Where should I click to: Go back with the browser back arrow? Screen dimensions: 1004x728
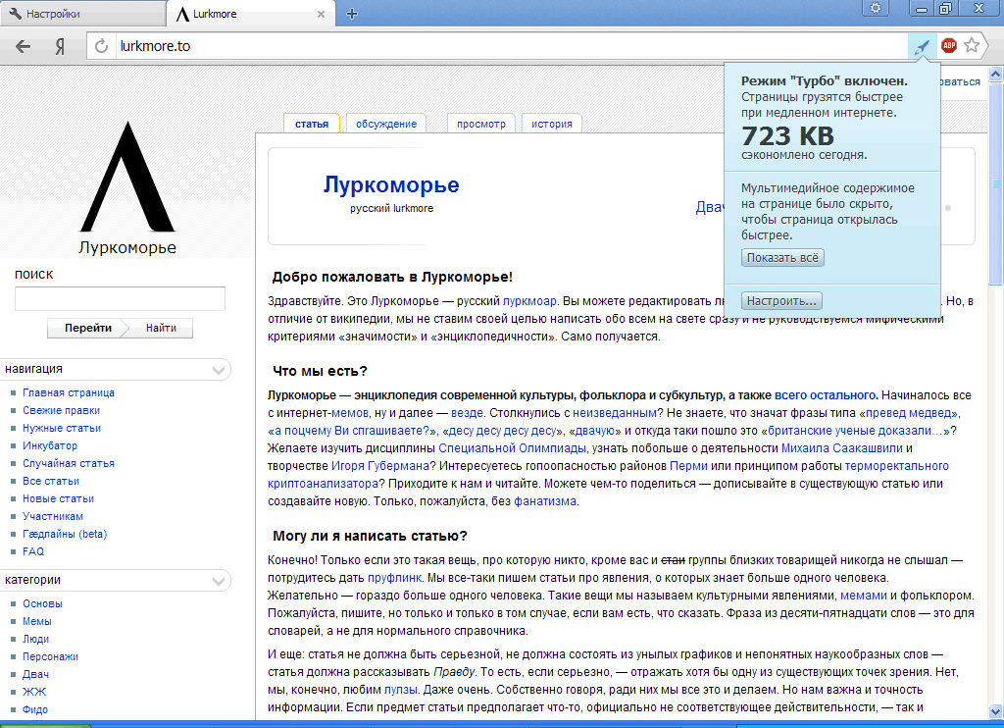click(x=24, y=46)
